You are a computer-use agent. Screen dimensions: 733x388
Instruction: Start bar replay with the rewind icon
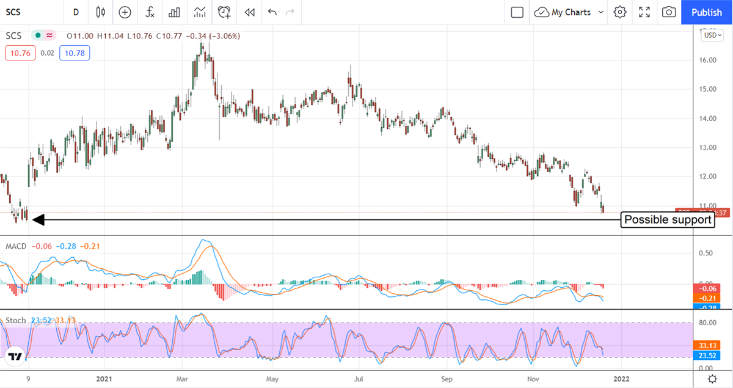coord(249,12)
